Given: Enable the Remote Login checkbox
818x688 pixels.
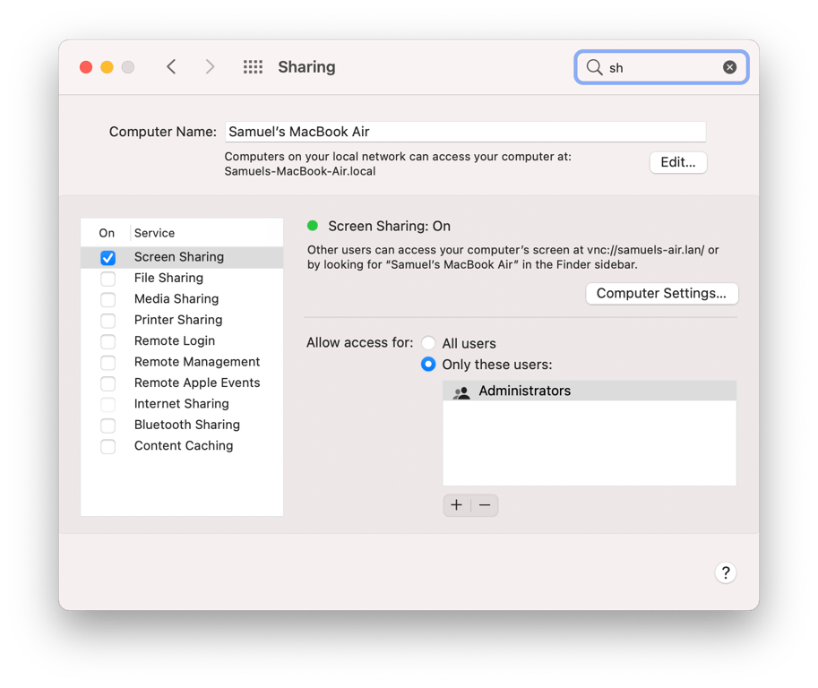Looking at the screenshot, I should (x=108, y=341).
